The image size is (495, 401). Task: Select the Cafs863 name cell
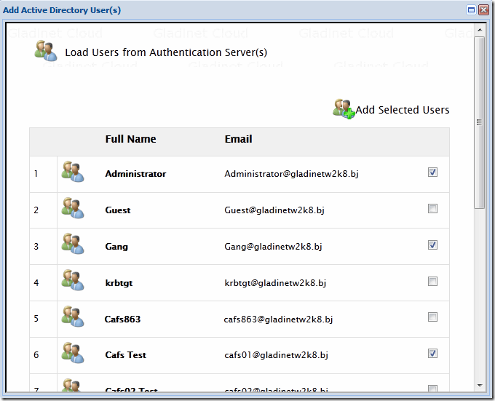pos(122,319)
